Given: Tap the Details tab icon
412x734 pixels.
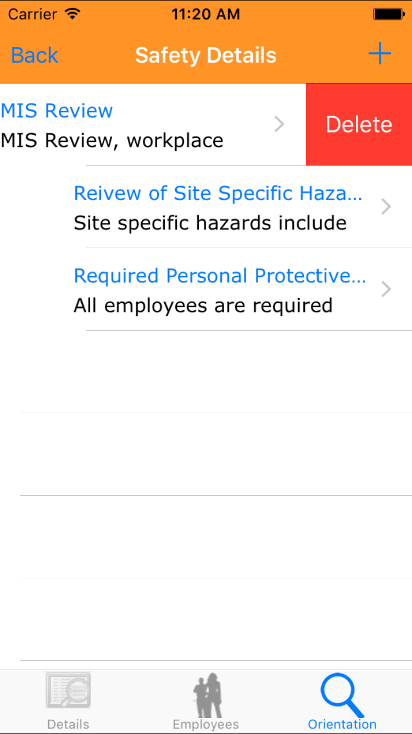Looking at the screenshot, I should pyautogui.click(x=68, y=691).
